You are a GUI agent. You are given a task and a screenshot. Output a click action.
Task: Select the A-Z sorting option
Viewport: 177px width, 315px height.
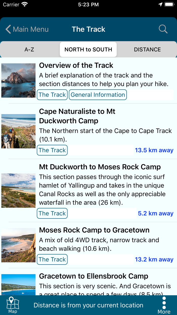(x=29, y=49)
